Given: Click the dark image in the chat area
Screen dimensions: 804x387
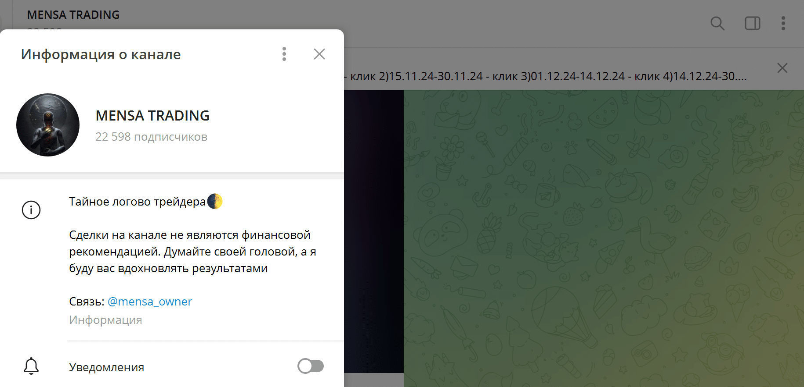Looking at the screenshot, I should pyautogui.click(x=374, y=231).
